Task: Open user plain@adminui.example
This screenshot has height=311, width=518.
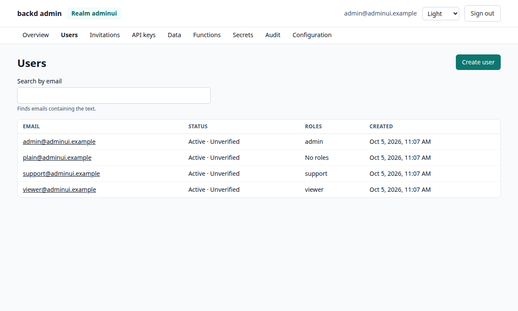Action: click(57, 158)
